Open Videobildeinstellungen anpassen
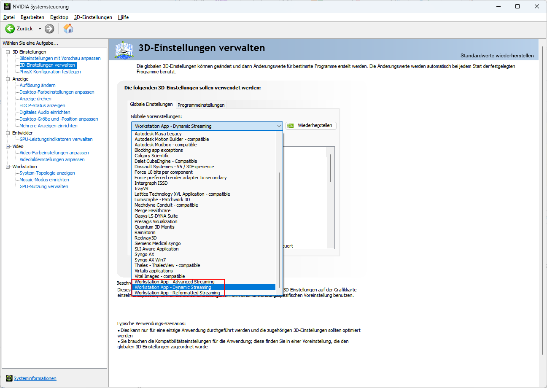Viewport: 547px width, 388px height. point(52,159)
